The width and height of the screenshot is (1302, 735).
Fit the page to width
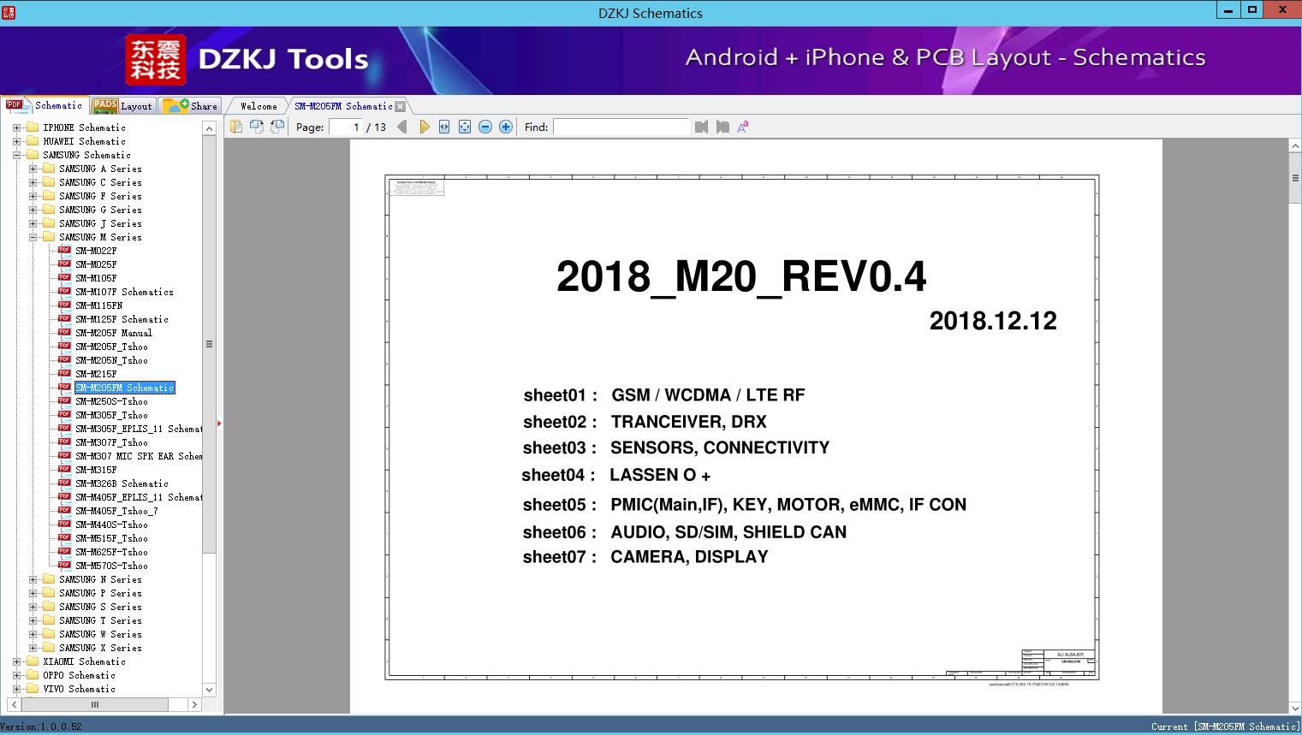[x=444, y=127]
